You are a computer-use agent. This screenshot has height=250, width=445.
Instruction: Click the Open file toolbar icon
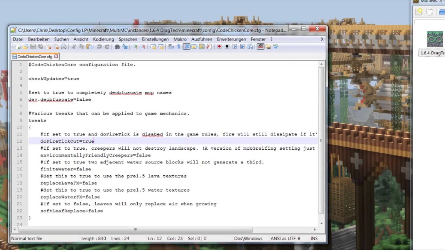point(25,47)
